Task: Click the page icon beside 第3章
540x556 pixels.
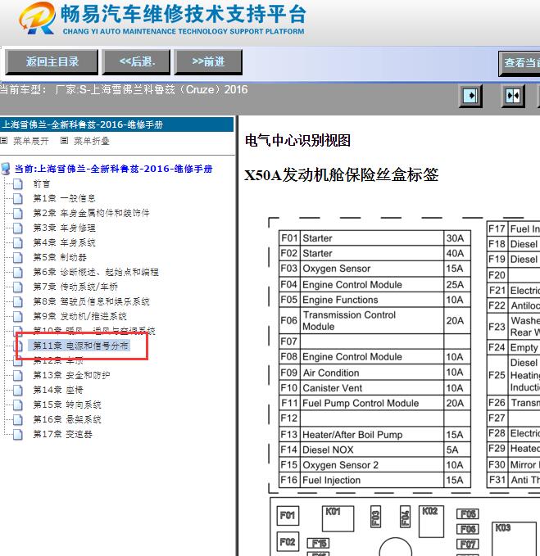Action: click(x=18, y=228)
